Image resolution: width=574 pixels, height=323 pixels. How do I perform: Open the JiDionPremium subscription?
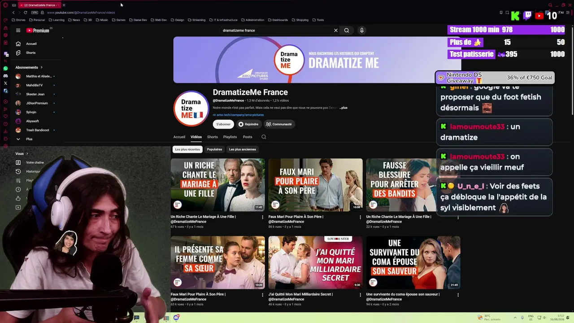coord(36,103)
